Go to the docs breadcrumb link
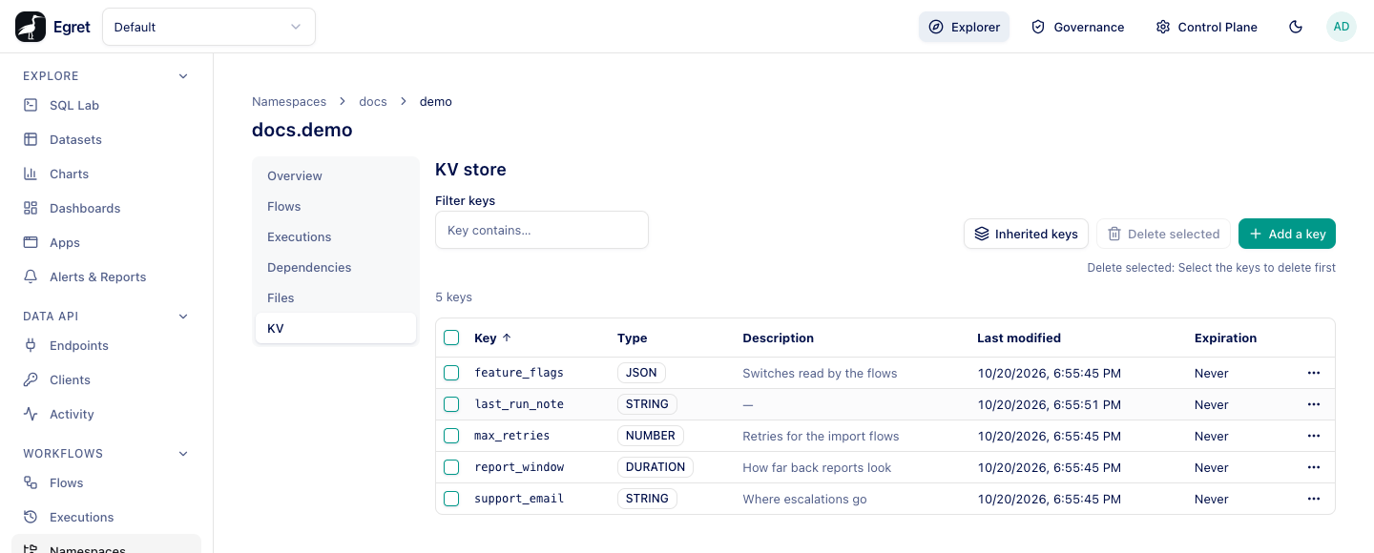This screenshot has width=1374, height=553. tap(373, 101)
